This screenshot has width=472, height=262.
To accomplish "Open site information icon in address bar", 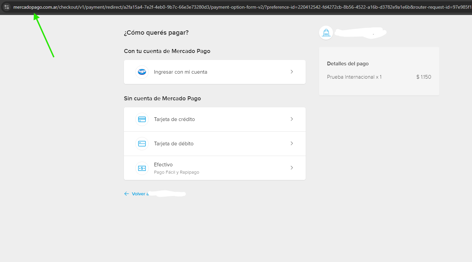I will [x=6, y=7].
